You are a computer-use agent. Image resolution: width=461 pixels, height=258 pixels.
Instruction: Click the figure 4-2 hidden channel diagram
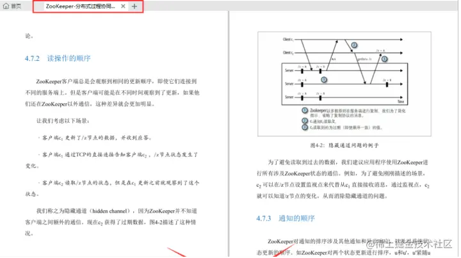point(344,84)
